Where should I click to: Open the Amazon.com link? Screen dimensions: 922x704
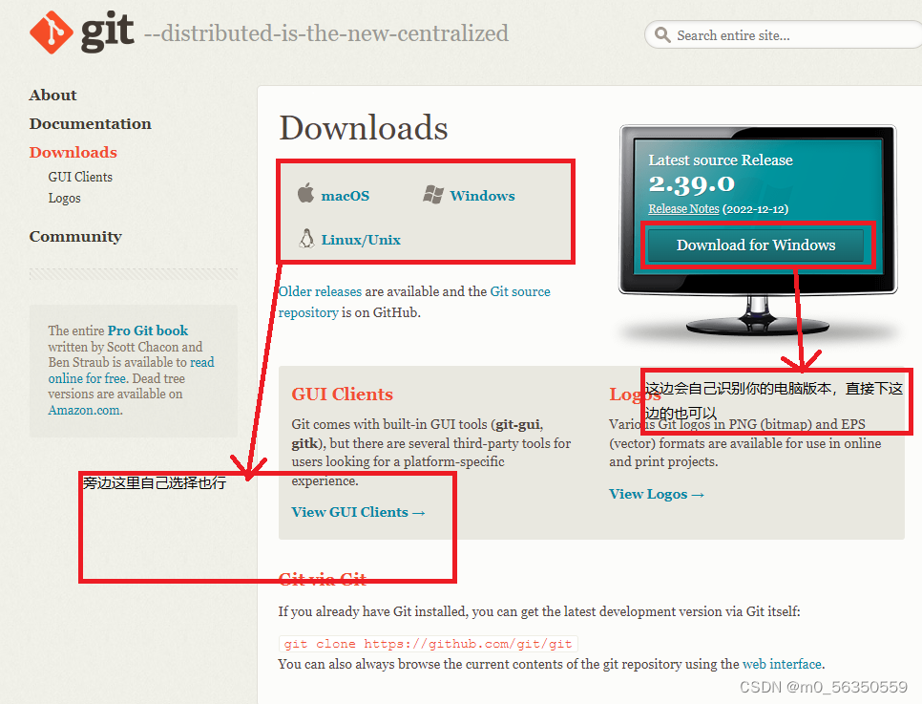click(x=84, y=411)
